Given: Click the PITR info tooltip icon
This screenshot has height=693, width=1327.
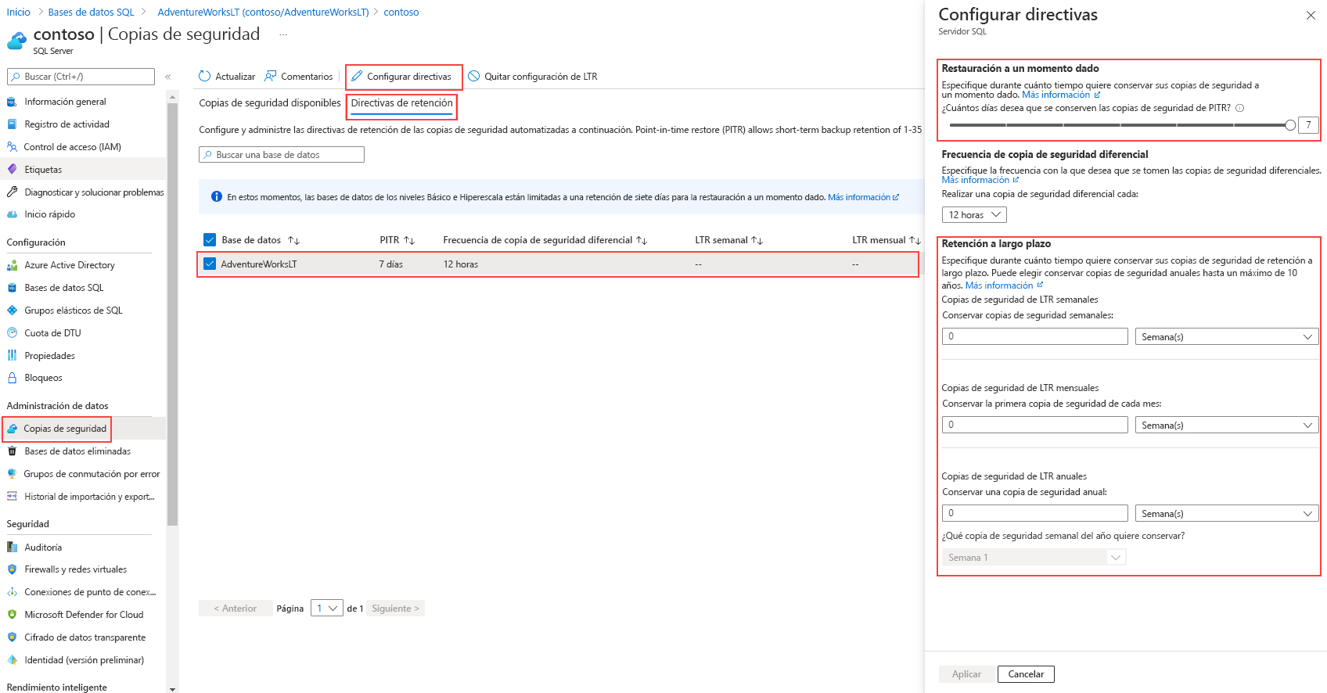Looking at the screenshot, I should 1240,109.
